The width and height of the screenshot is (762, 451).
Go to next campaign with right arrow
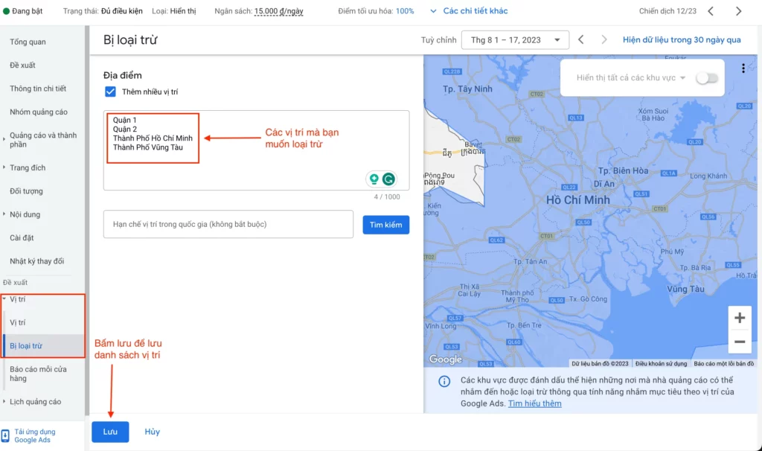click(738, 11)
